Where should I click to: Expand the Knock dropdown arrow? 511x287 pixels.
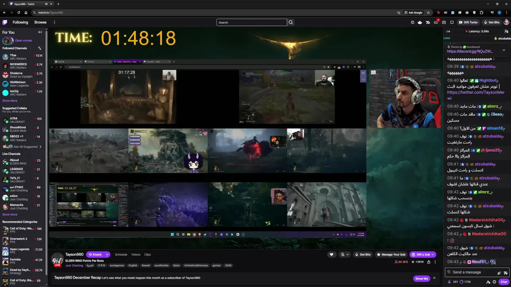(107, 254)
